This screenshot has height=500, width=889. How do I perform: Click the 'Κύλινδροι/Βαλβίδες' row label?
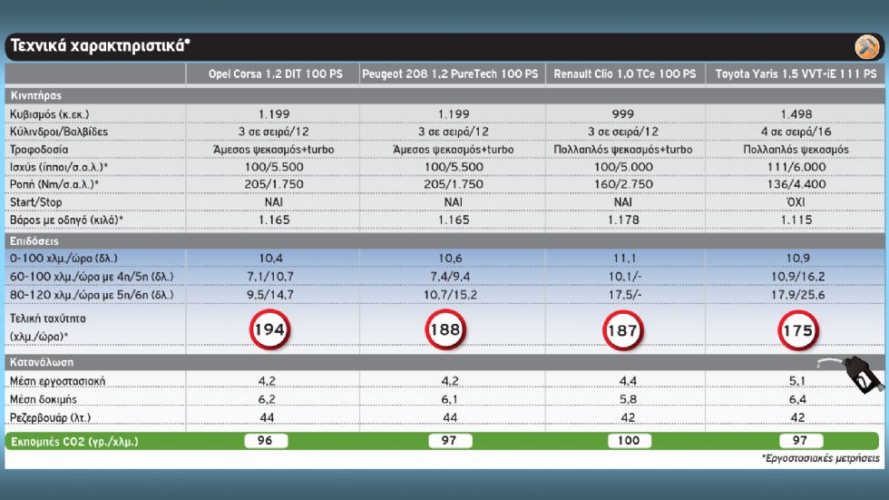58,132
